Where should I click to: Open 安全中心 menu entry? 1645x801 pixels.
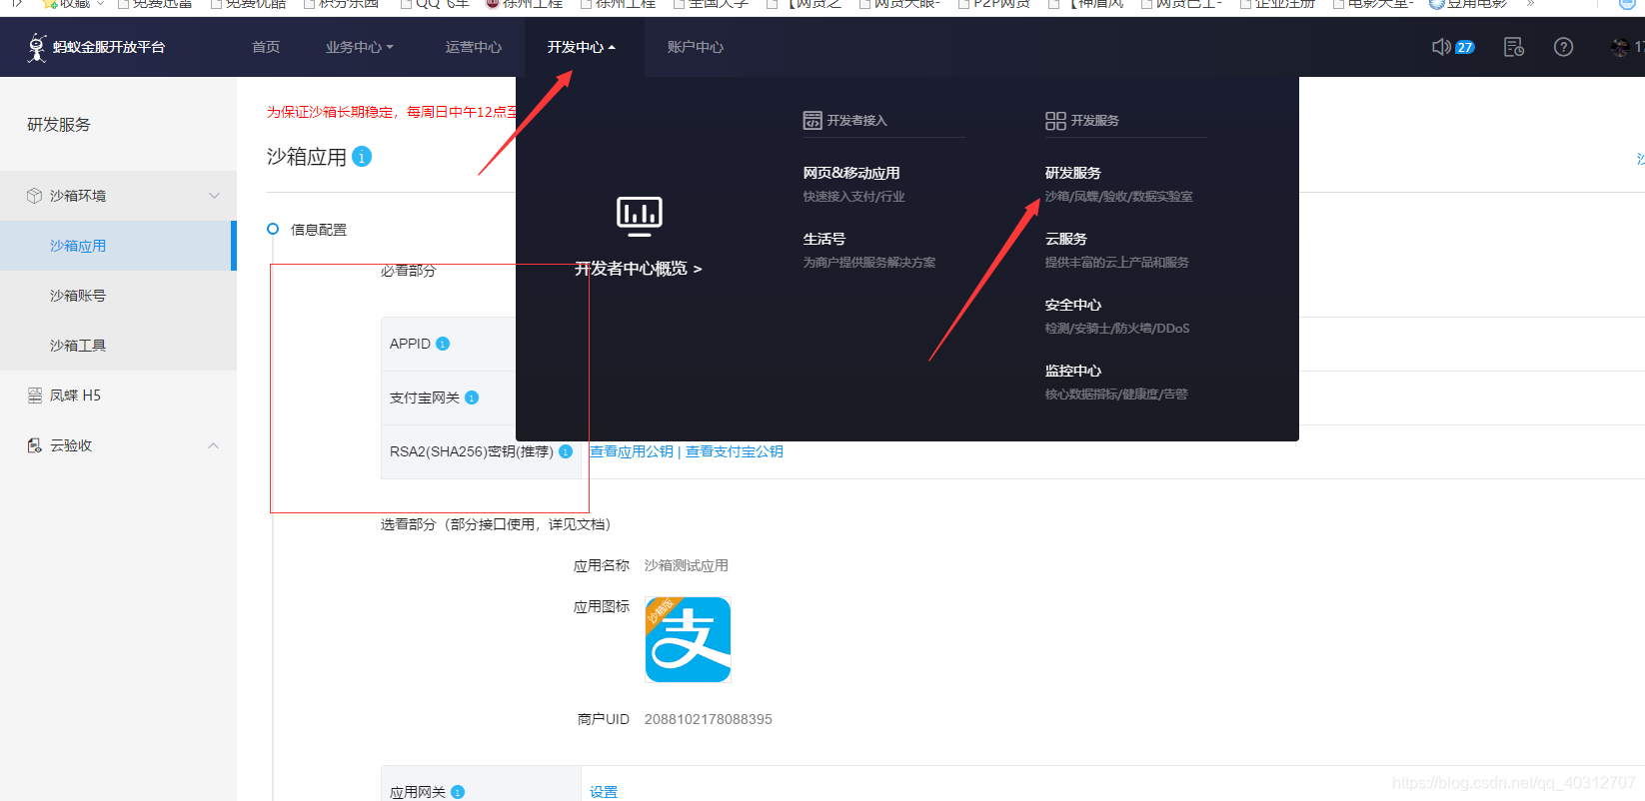coord(1073,305)
